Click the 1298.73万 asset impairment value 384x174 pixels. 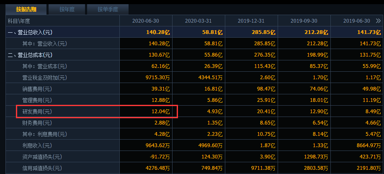(x=316, y=157)
